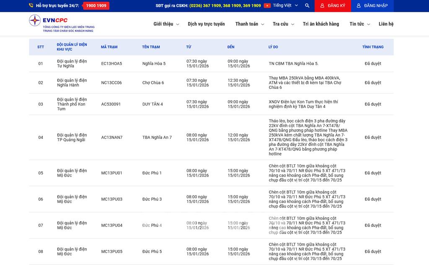Expand the Giới thiệu menu
The image size is (429, 265).
166,24
